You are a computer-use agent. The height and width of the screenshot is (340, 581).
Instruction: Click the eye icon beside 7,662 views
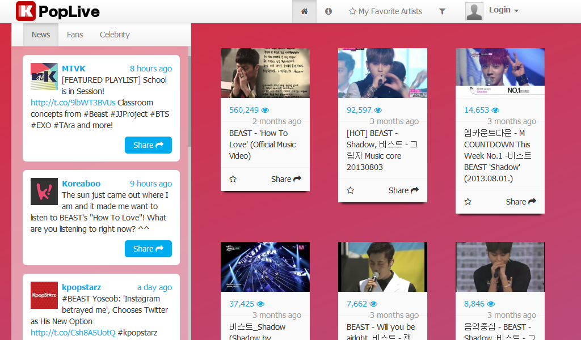pyautogui.click(x=373, y=304)
